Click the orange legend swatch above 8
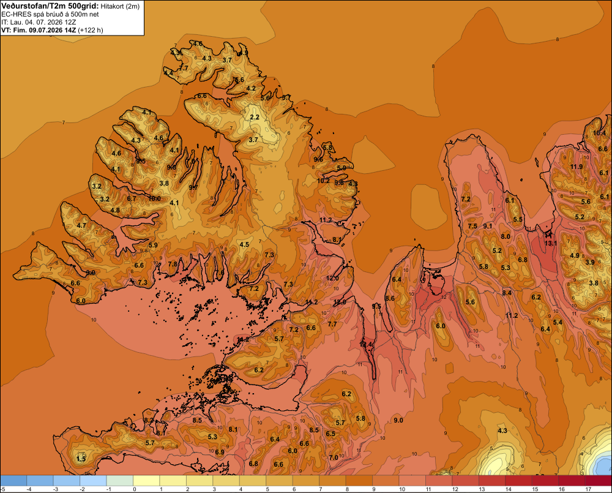 [x=359, y=481]
